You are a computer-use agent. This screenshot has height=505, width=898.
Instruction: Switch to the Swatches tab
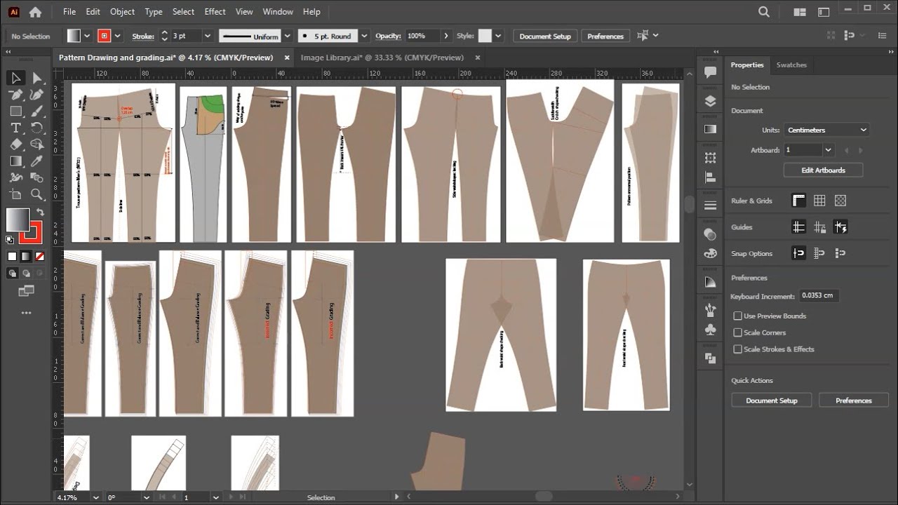coord(791,65)
